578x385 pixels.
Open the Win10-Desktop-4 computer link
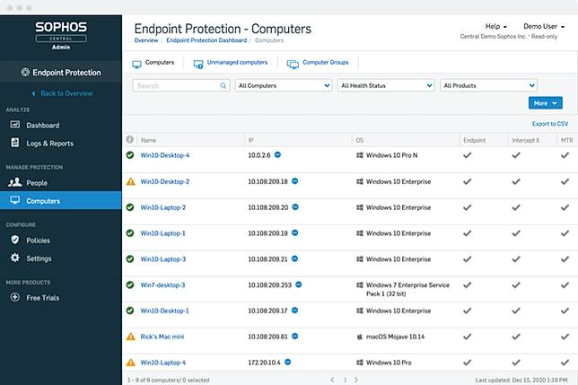[165, 155]
